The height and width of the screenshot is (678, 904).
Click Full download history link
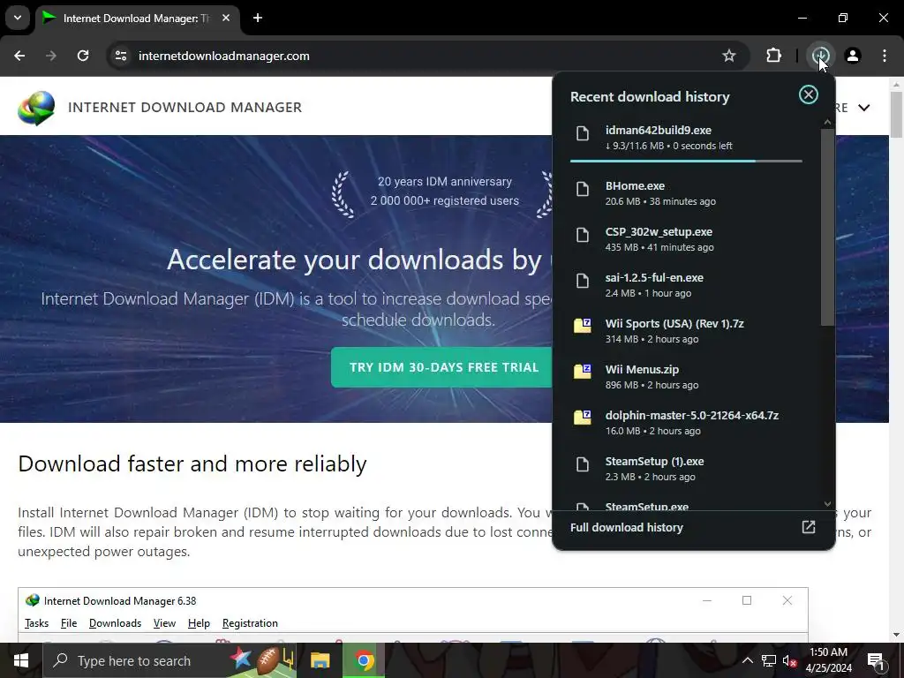click(626, 528)
